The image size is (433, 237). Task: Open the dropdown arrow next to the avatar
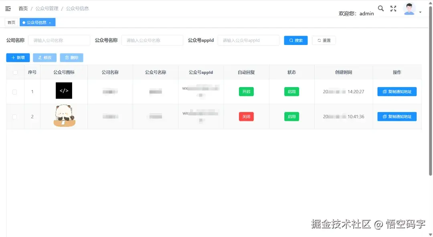click(x=420, y=11)
